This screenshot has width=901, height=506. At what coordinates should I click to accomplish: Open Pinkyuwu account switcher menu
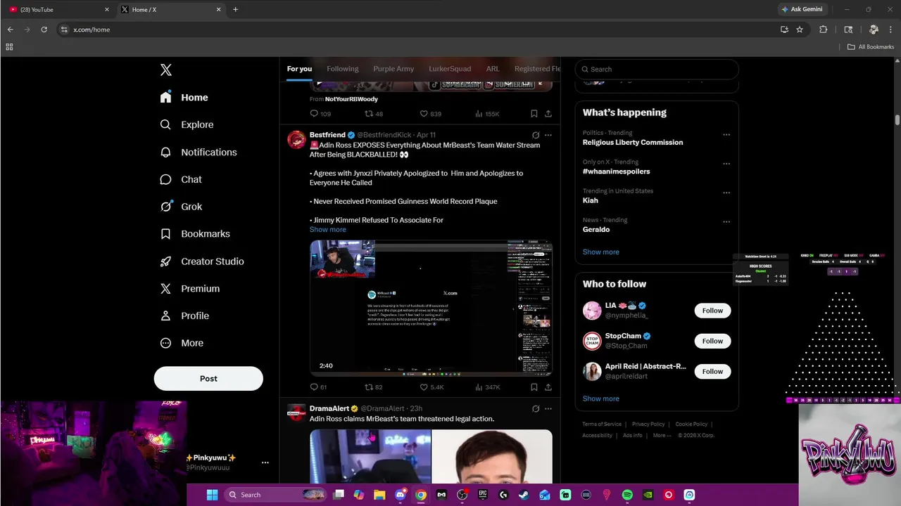pyautogui.click(x=265, y=462)
